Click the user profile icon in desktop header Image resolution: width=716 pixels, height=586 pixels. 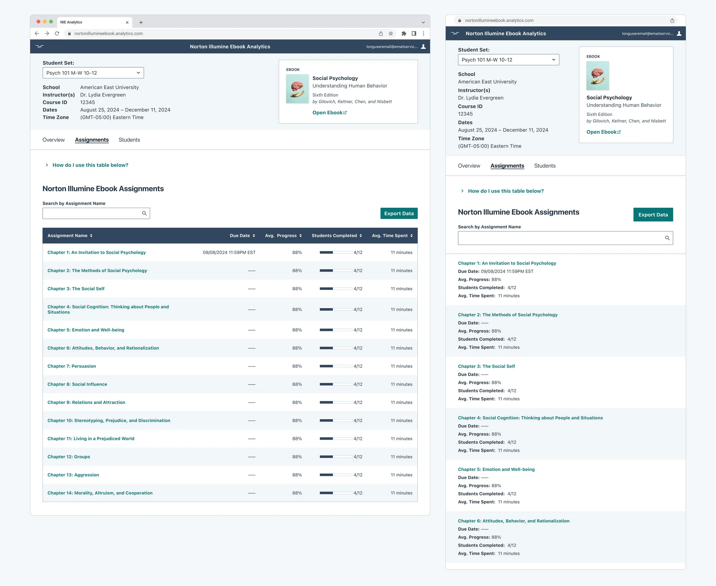423,47
